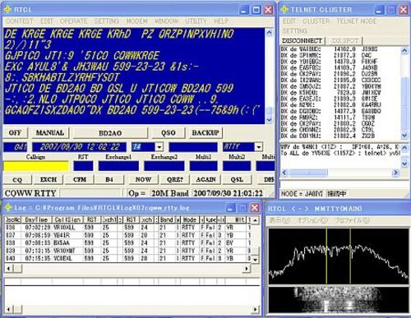Image resolution: width=411 pixels, height=318 pixels.
Task: Click the Log window title icon
Action: (x=7, y=208)
